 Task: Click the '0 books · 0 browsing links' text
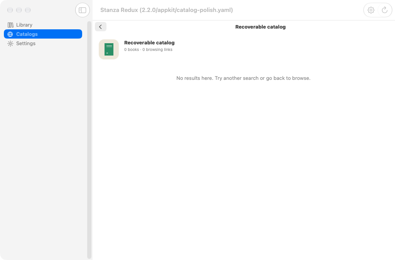pyautogui.click(x=148, y=50)
